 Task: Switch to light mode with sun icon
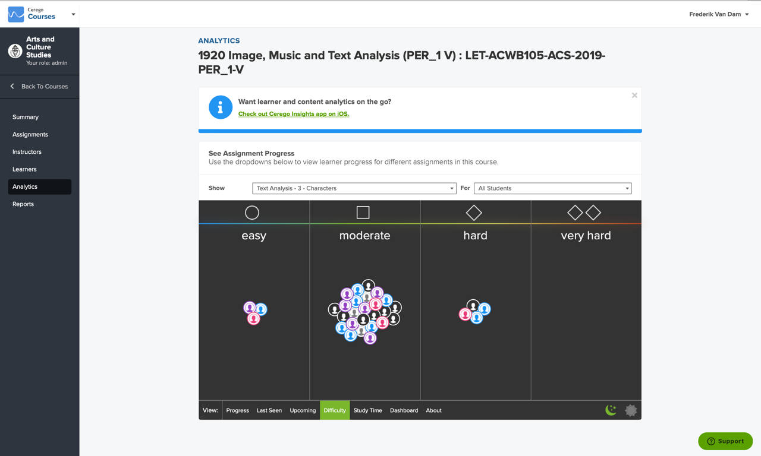631,410
